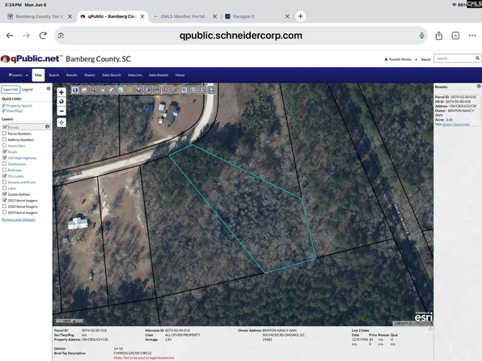The height and width of the screenshot is (361, 482).
Task: Open the Layers dropdown in the navy menu bar
Action: click(18, 75)
